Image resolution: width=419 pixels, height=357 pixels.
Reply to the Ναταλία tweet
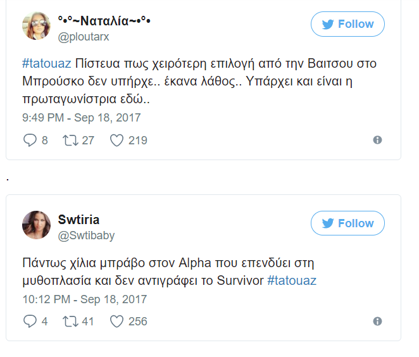click(30, 140)
